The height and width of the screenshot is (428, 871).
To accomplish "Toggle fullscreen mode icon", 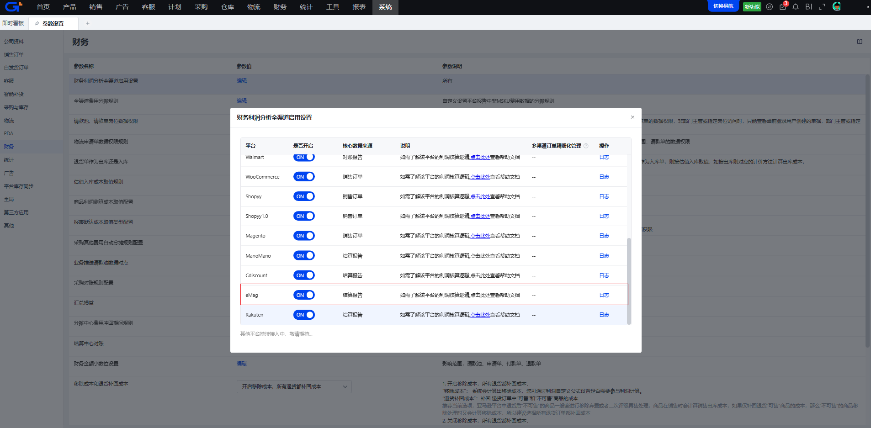I will 822,7.
